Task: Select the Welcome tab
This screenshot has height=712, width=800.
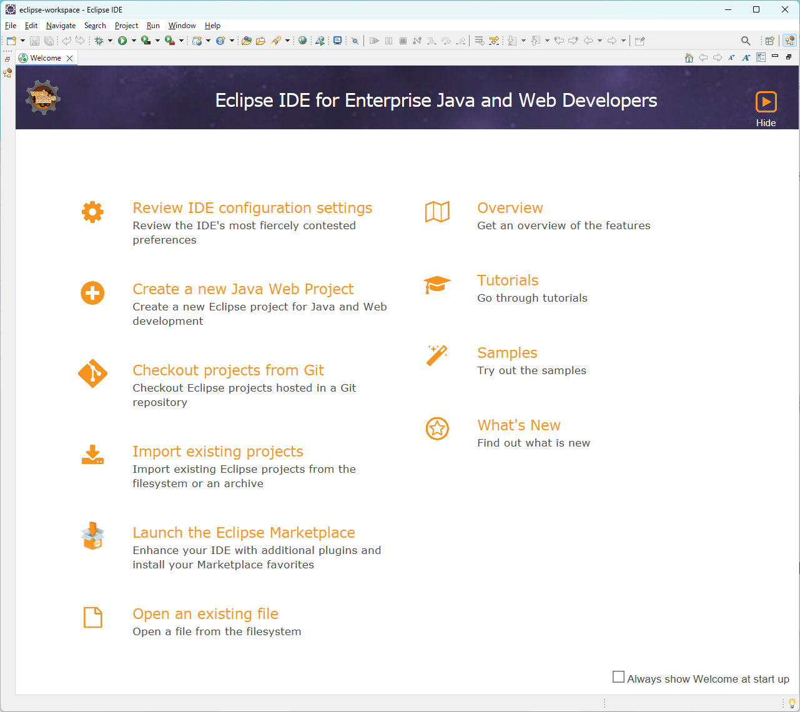Action: [x=46, y=58]
